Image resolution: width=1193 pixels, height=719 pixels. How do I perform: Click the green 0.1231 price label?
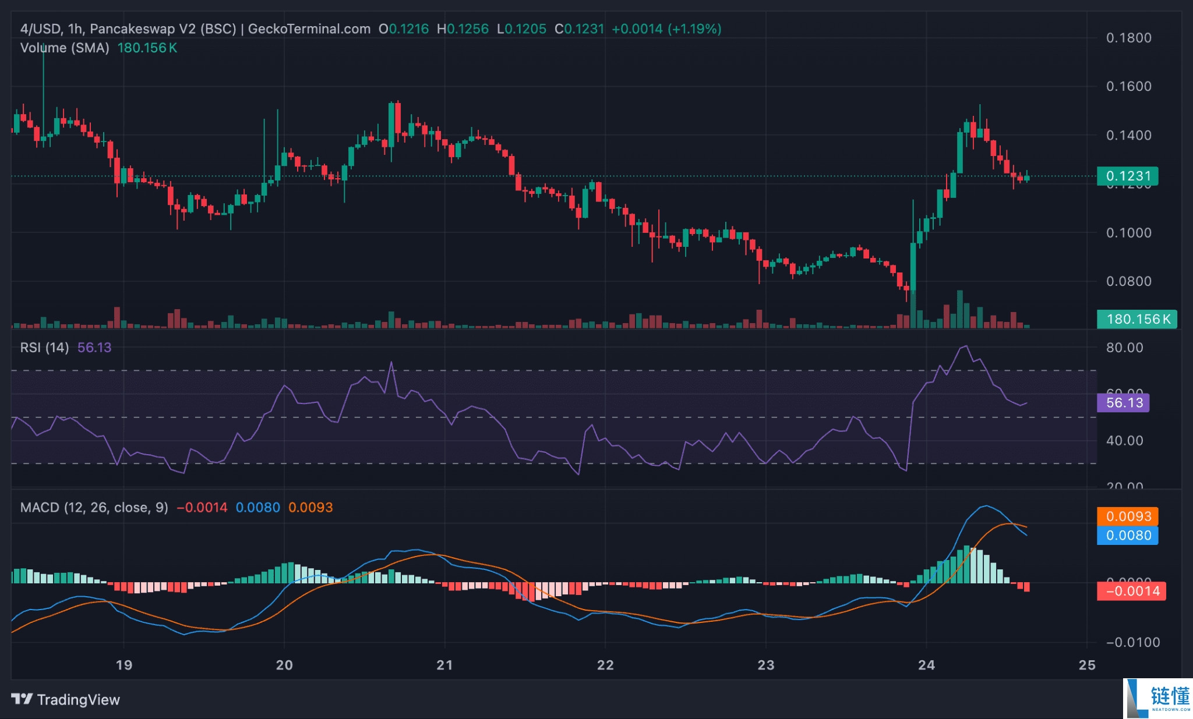point(1127,176)
